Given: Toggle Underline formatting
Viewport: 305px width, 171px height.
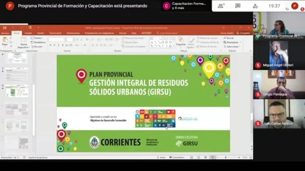Looking at the screenshot, I should [x=59, y=45].
